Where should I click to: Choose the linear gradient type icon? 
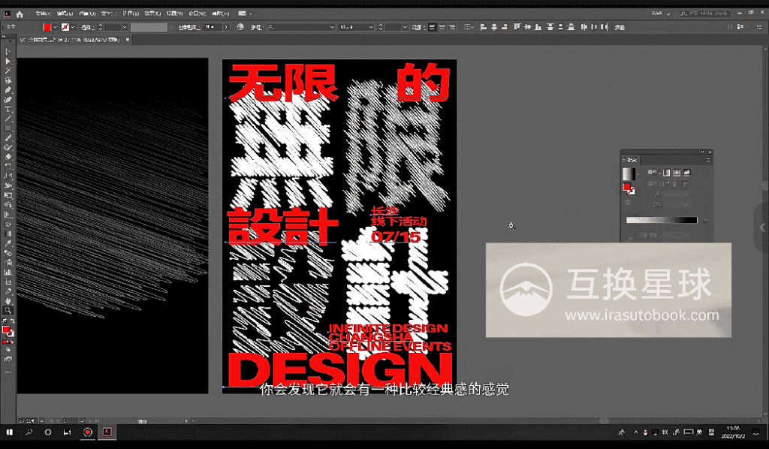click(x=666, y=172)
